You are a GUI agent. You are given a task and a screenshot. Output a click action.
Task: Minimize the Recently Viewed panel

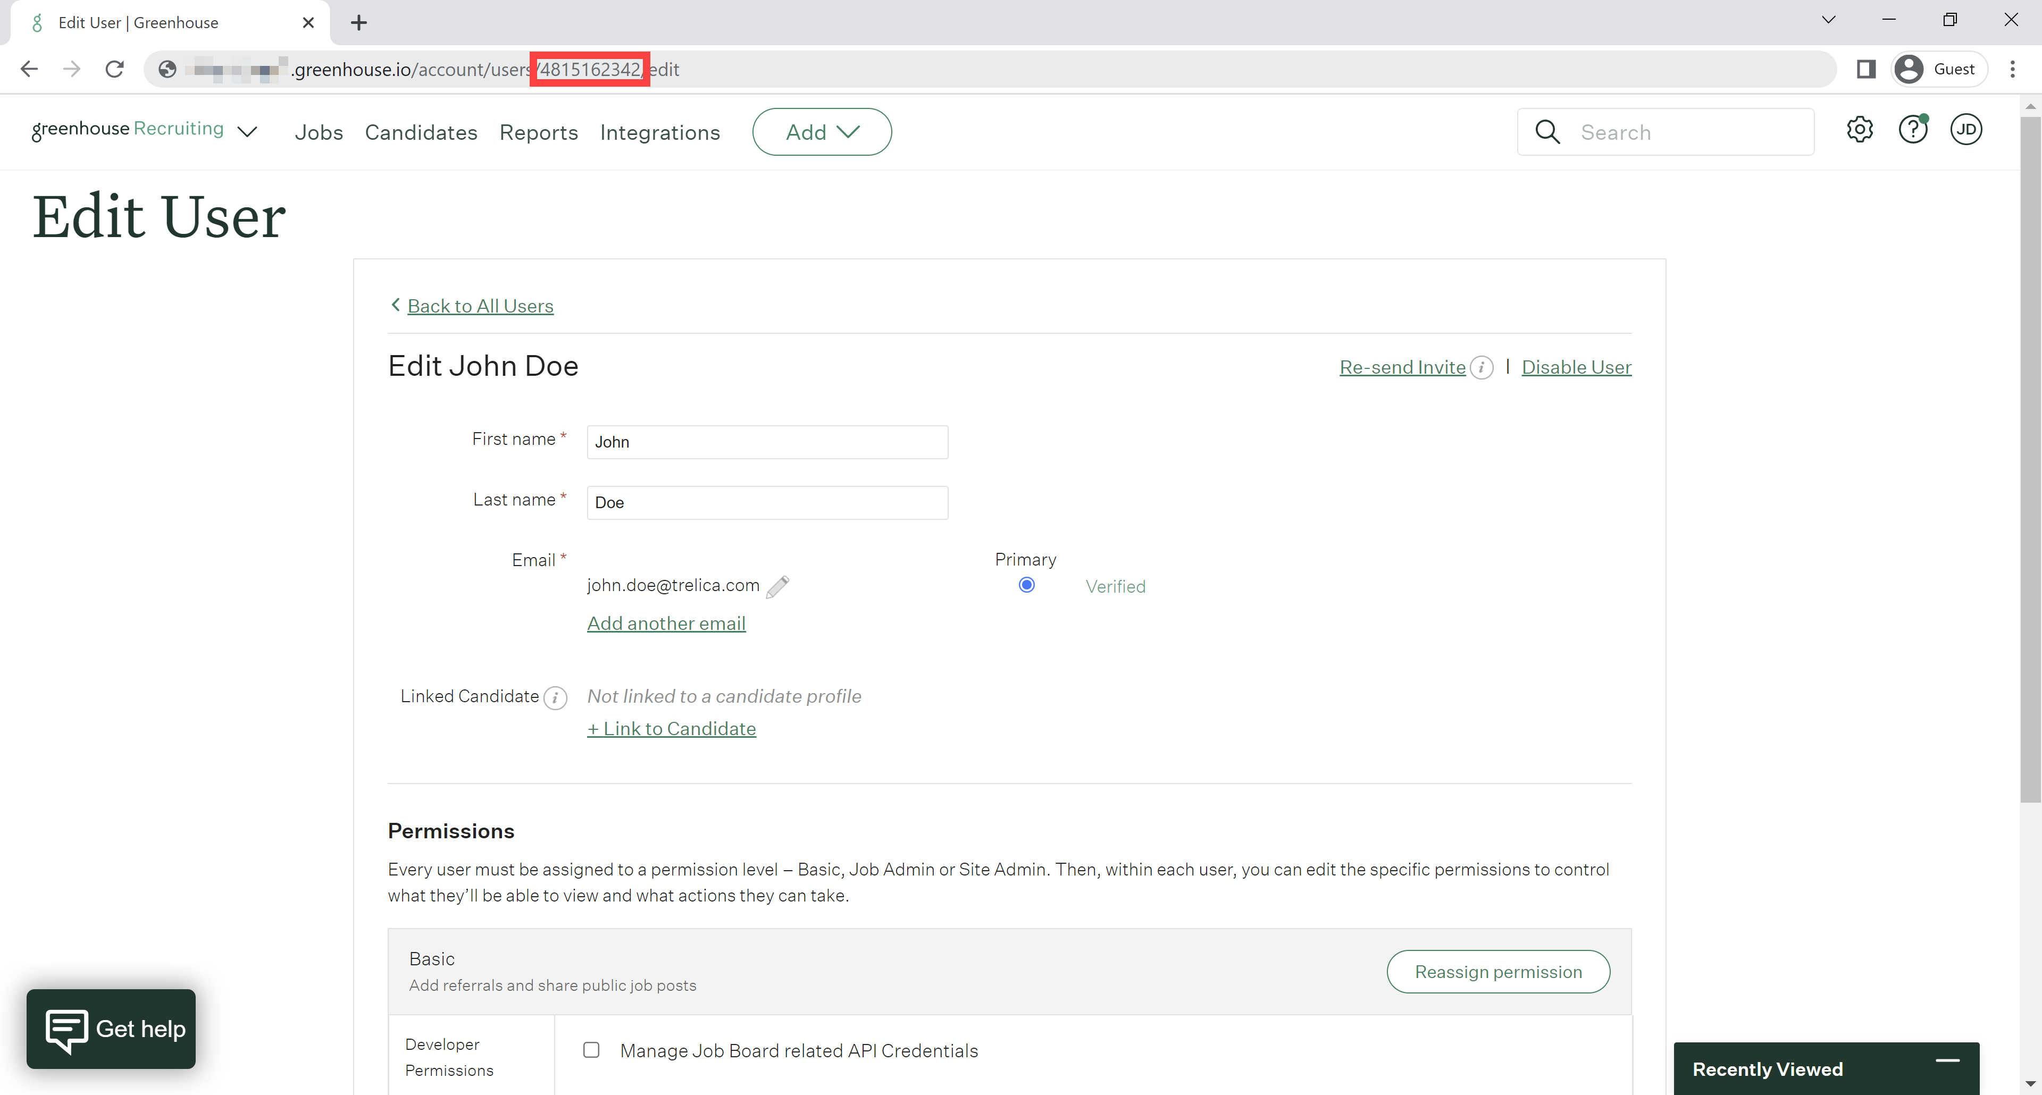1947,1060
